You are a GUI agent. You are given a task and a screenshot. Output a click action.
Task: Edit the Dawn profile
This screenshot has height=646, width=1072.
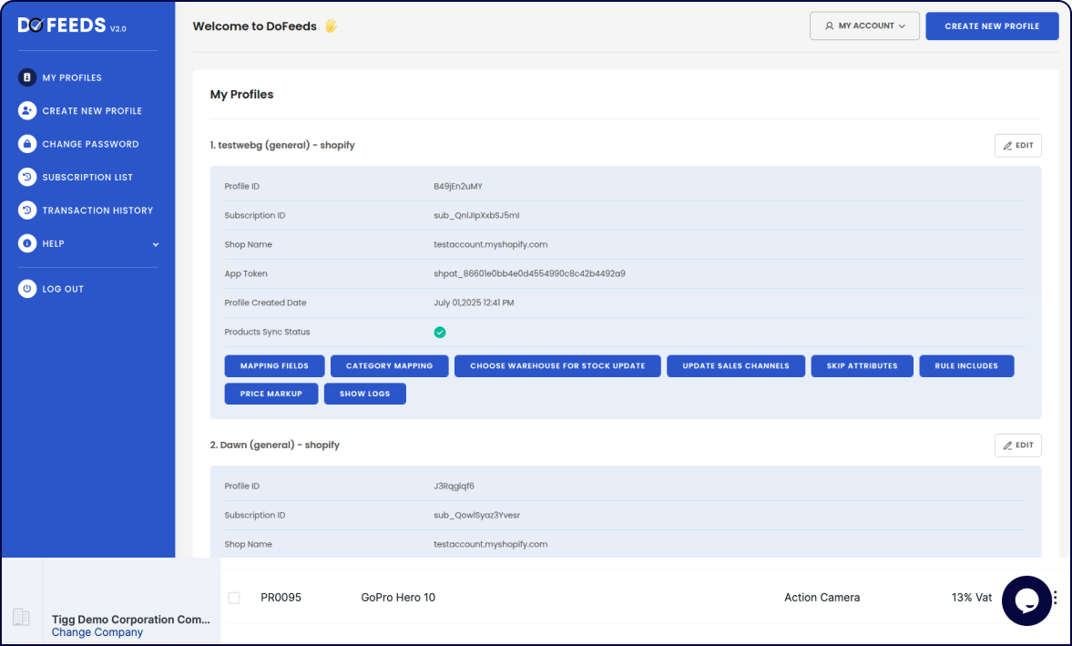(x=1017, y=446)
